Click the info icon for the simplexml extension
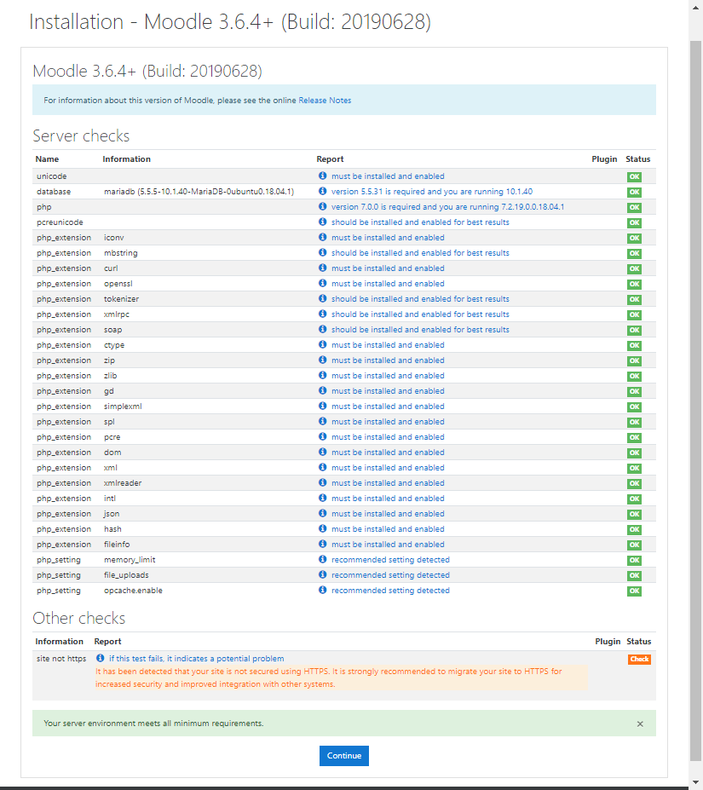The height and width of the screenshot is (790, 703). (x=322, y=407)
